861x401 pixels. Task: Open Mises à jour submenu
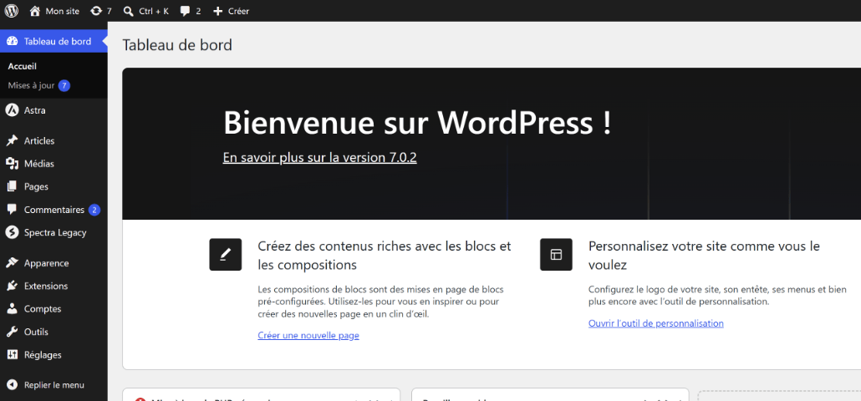(x=31, y=85)
